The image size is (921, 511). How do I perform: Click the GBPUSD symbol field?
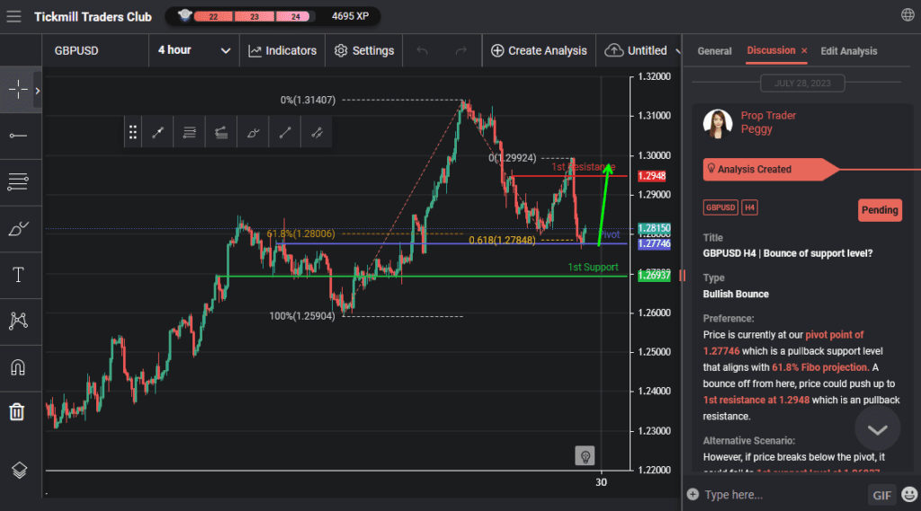pyautogui.click(x=95, y=50)
